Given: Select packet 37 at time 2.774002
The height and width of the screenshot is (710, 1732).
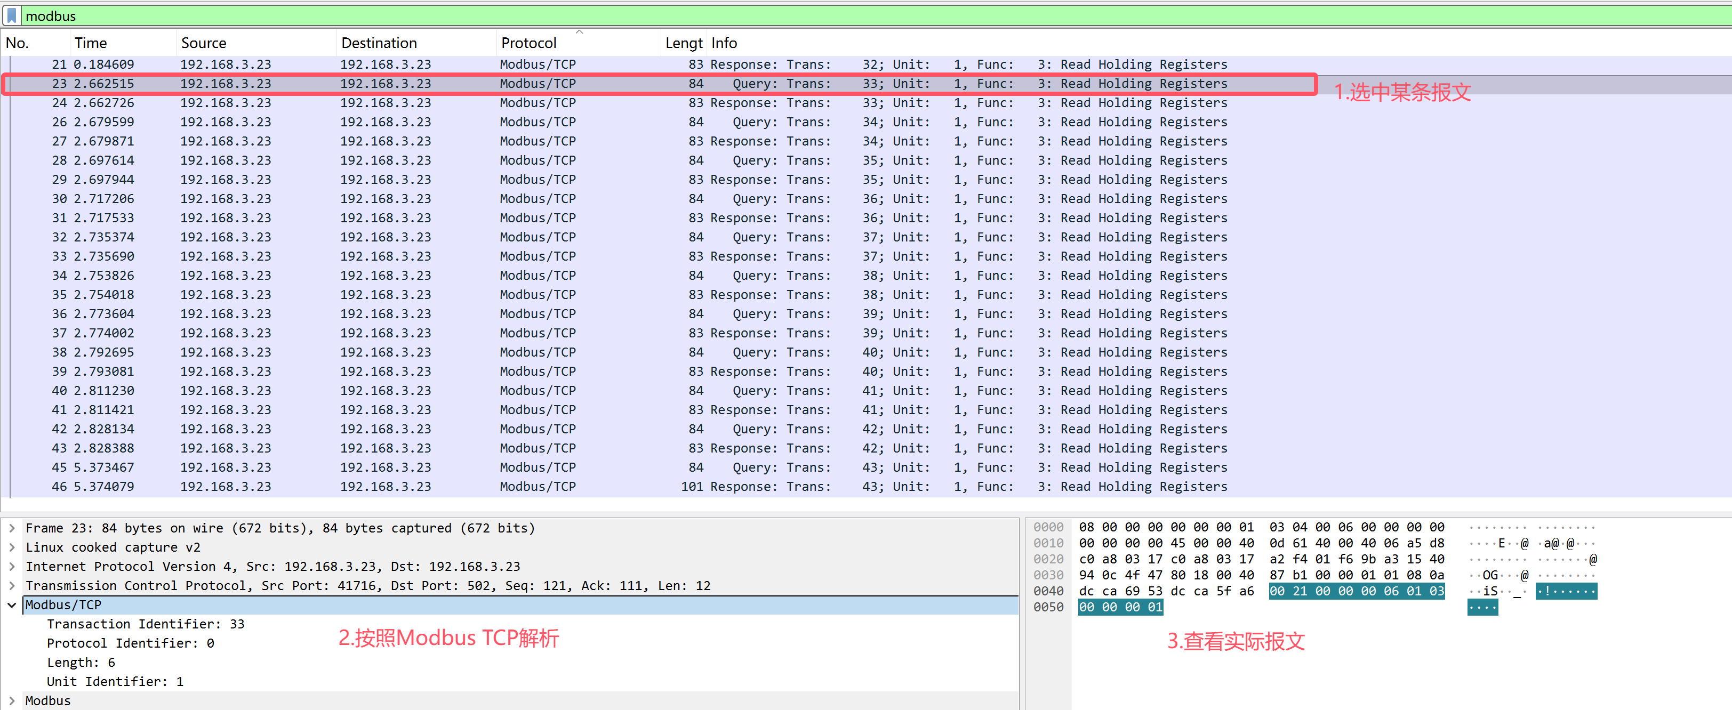Looking at the screenshot, I should coord(866,333).
